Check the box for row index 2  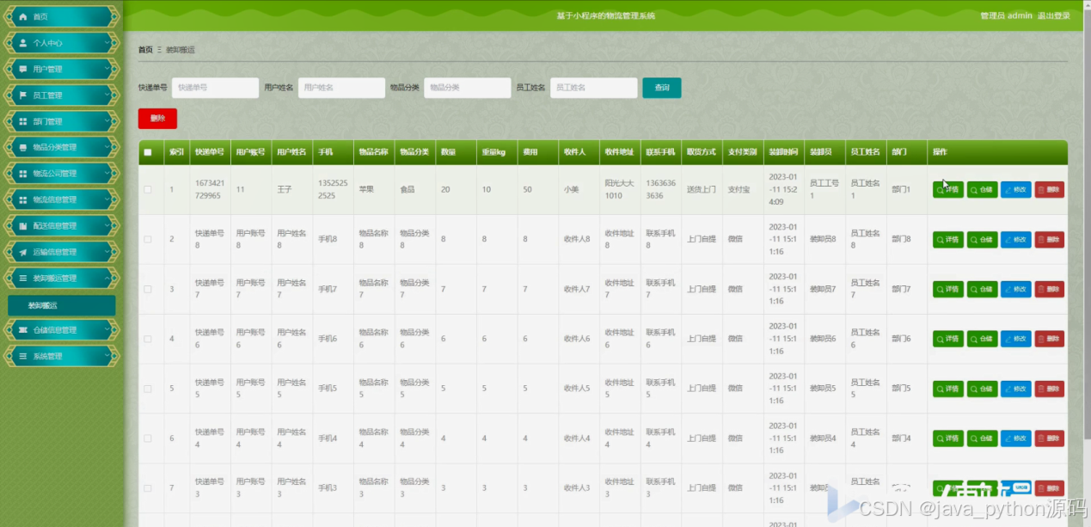click(x=148, y=240)
